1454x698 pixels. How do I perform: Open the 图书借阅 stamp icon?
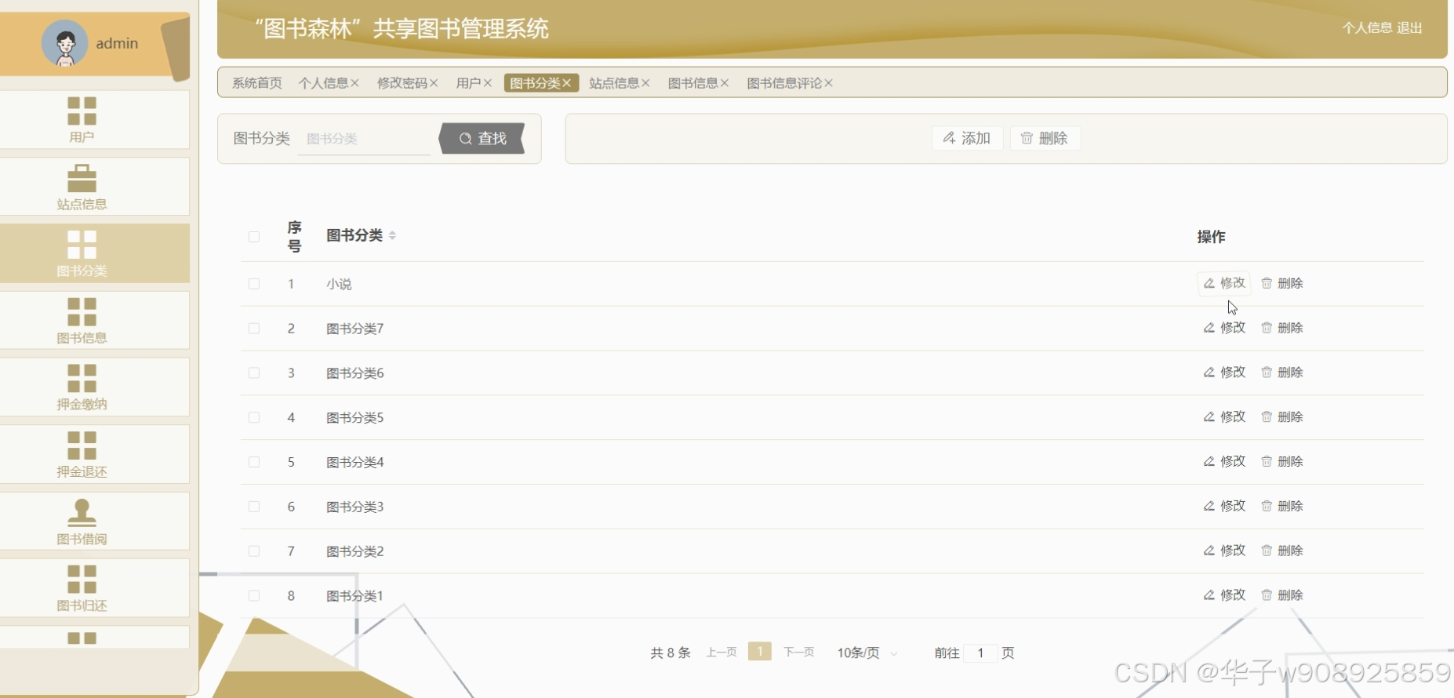82,513
